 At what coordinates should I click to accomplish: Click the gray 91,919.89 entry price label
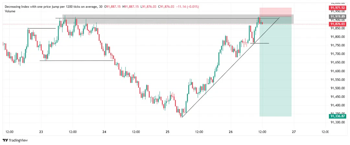338,17
